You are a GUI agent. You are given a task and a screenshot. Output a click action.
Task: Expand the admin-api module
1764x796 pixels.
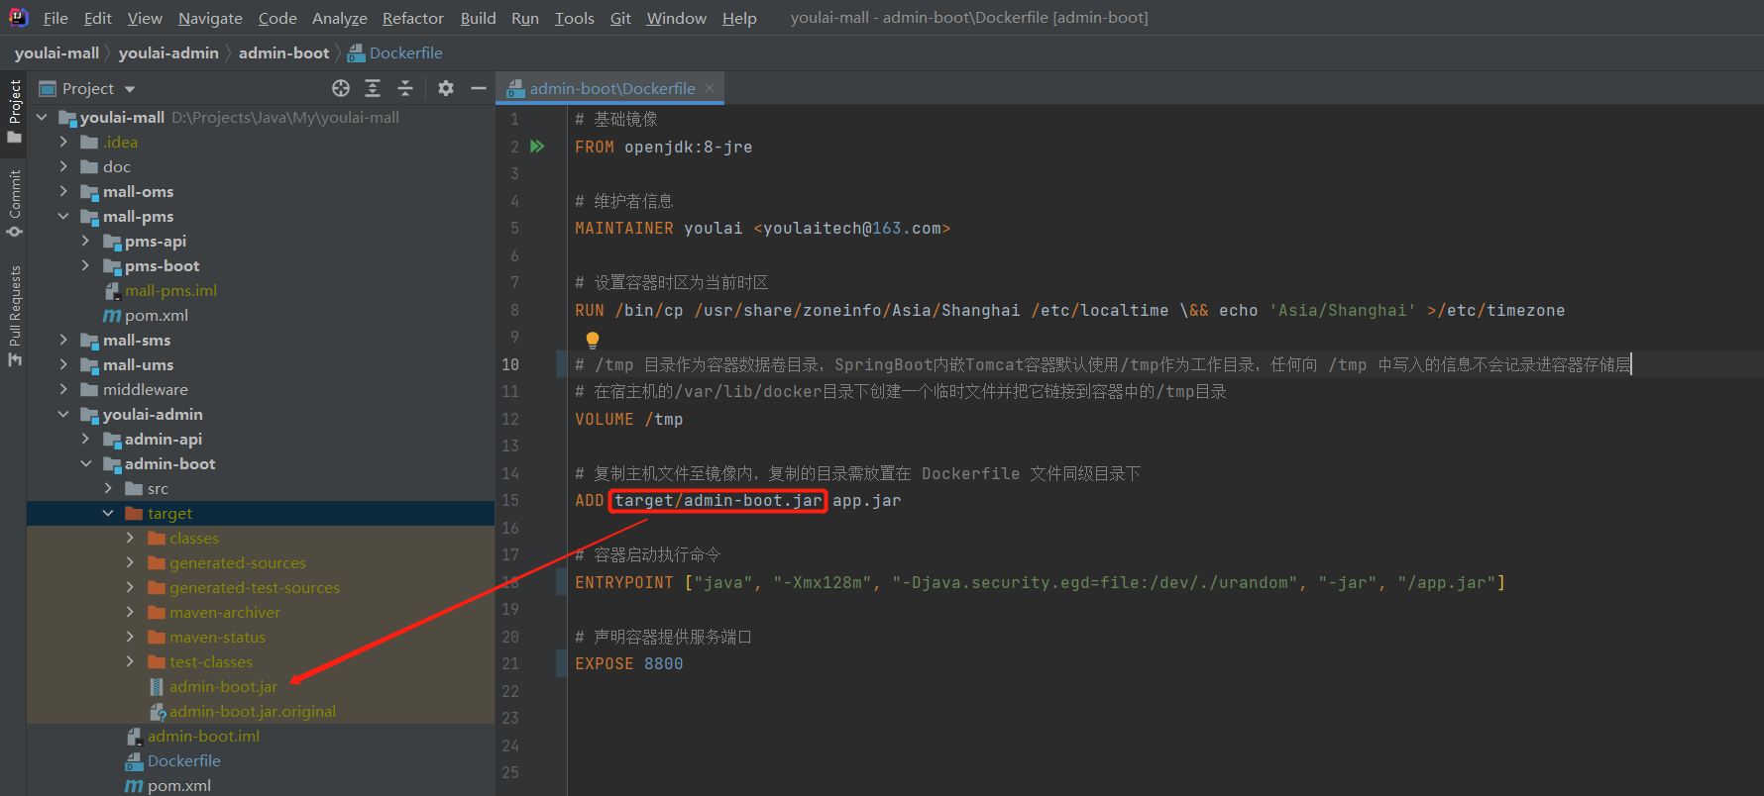(x=85, y=439)
